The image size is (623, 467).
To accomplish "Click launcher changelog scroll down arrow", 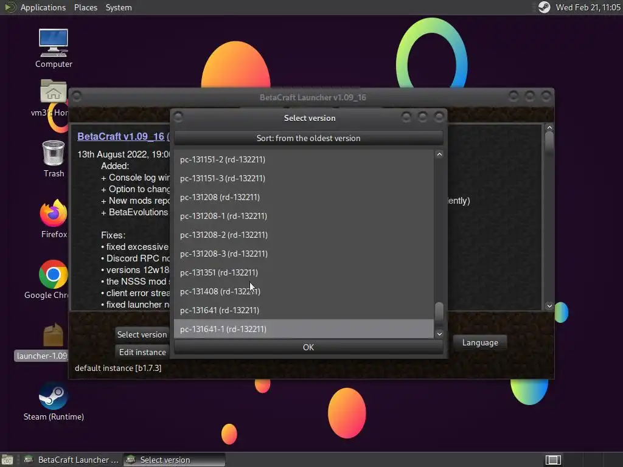I will [549, 306].
